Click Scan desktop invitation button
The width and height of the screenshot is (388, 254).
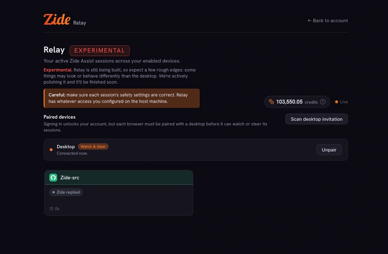(x=317, y=119)
